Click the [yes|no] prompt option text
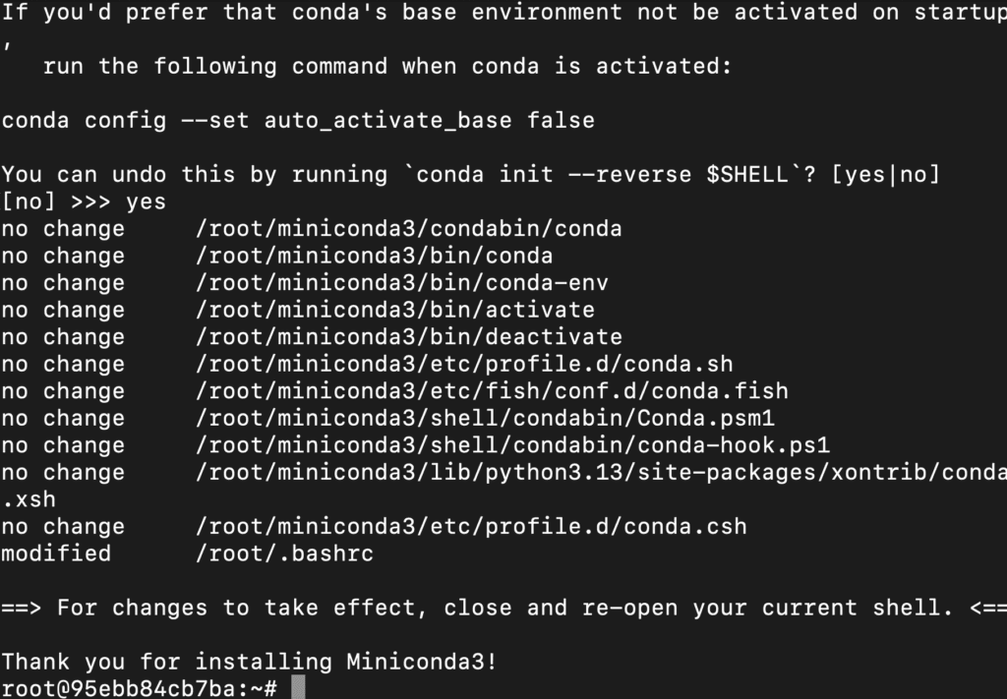 [x=885, y=174]
